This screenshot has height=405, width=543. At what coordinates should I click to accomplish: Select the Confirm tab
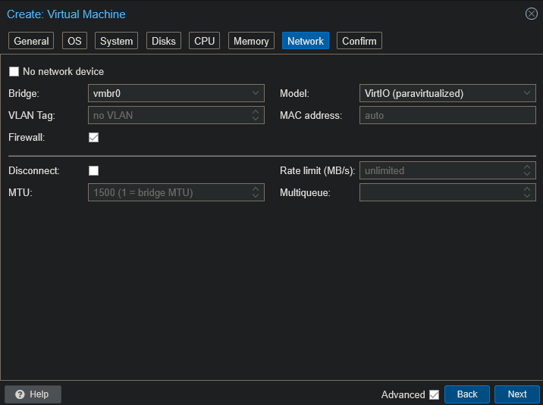[359, 41]
